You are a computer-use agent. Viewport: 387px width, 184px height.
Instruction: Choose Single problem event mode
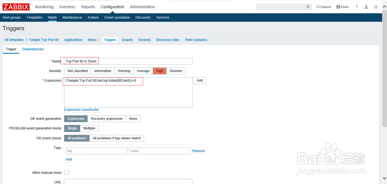click(x=72, y=128)
